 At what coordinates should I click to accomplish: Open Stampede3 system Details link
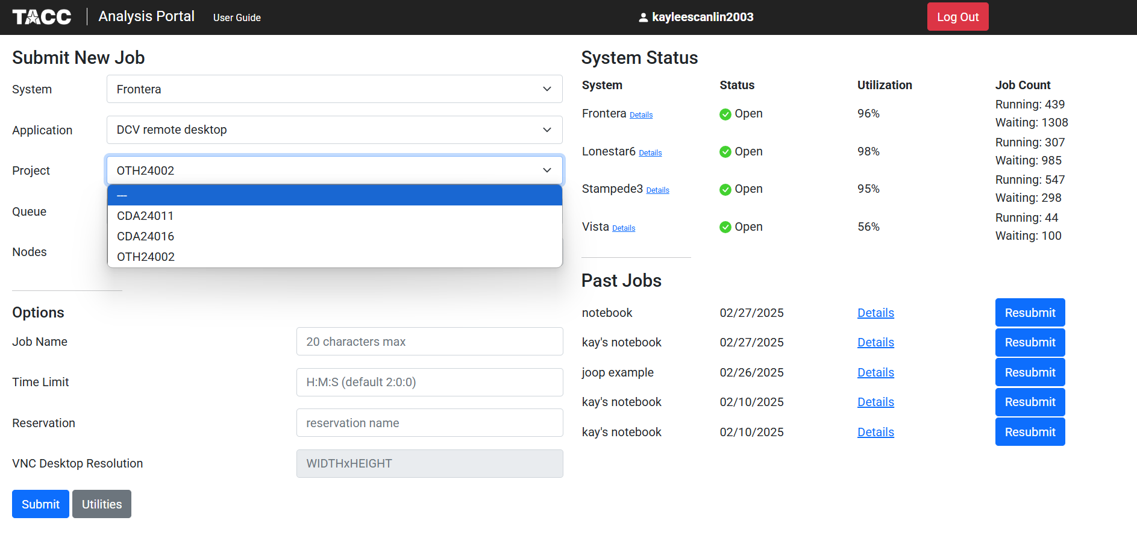click(x=657, y=190)
